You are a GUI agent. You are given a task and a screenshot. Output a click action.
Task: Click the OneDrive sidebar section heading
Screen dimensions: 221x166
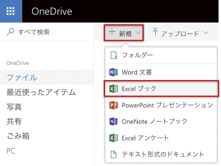[x=18, y=63]
